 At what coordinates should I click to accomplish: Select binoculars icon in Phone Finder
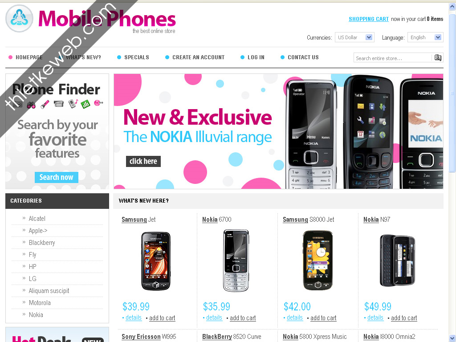tap(31, 105)
